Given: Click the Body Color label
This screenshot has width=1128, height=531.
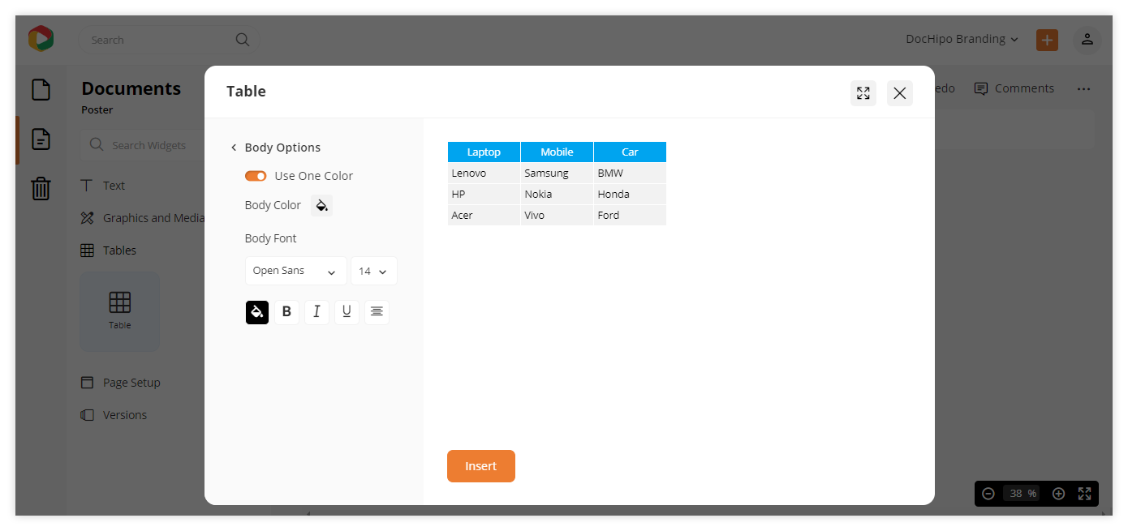Looking at the screenshot, I should [273, 205].
